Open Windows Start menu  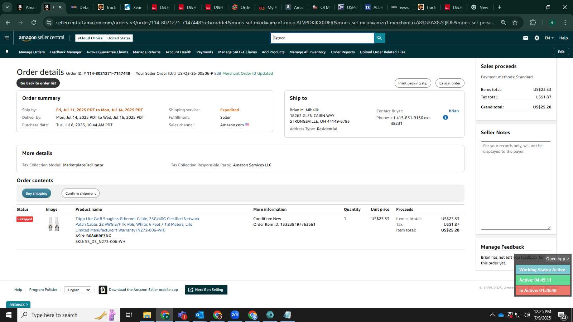pyautogui.click(x=9, y=315)
